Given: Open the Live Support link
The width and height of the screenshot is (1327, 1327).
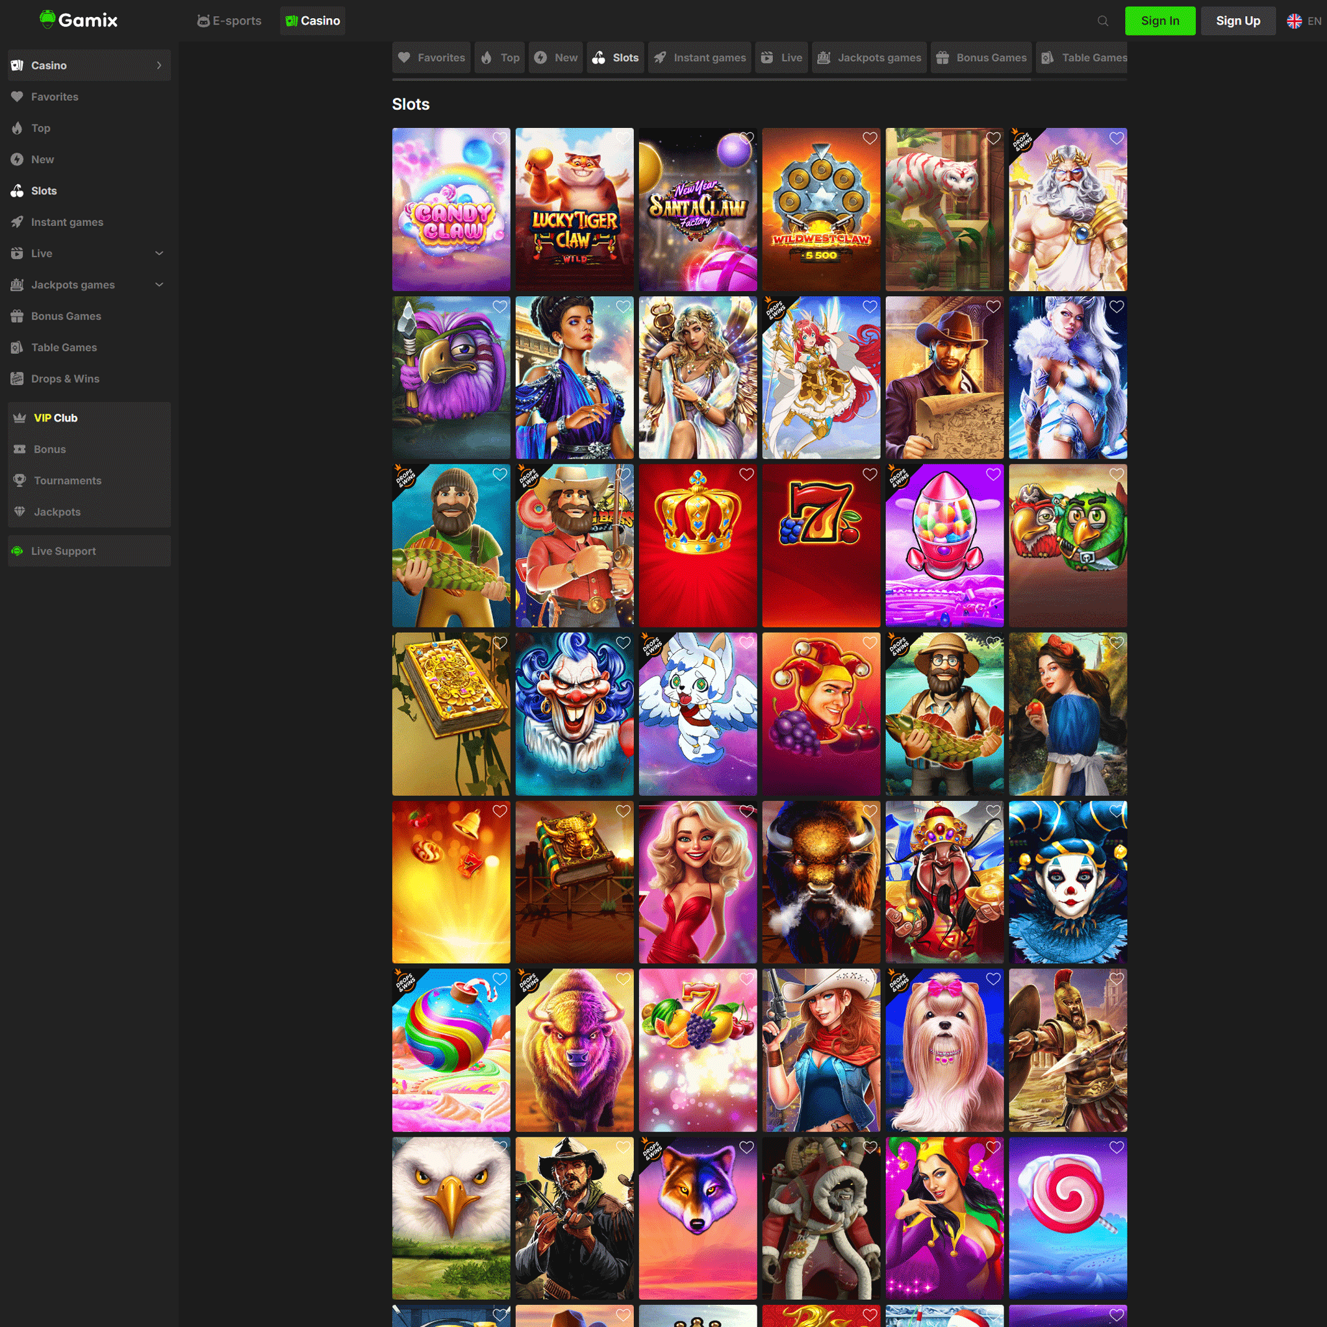Looking at the screenshot, I should click(89, 551).
